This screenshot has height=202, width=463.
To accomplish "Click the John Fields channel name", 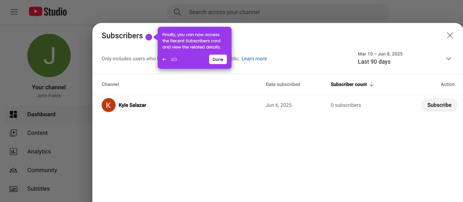I will (49, 96).
